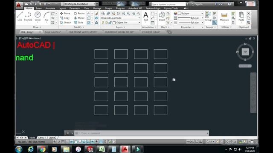Open the AutoCAD application menu
This screenshot has height=153, width=273.
coord(19,5)
